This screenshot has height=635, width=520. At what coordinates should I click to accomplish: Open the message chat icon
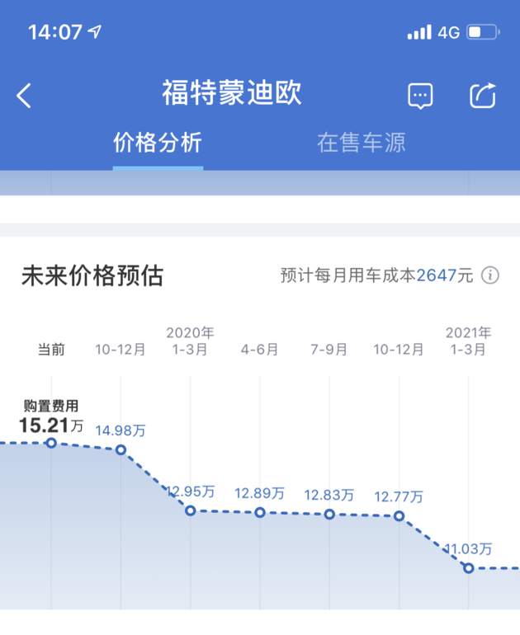(420, 96)
